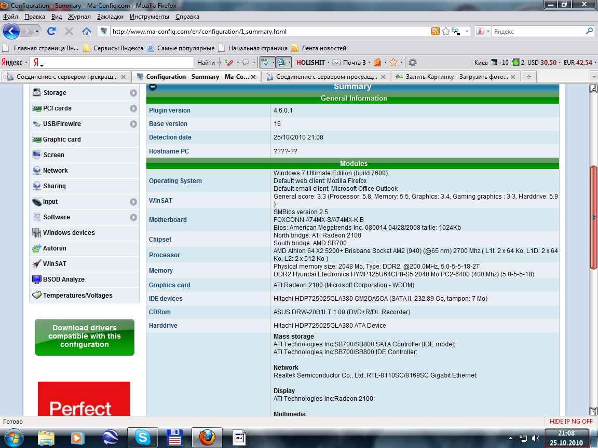Close the Configuration - Summary tab
598x448 pixels.
[x=253, y=77]
